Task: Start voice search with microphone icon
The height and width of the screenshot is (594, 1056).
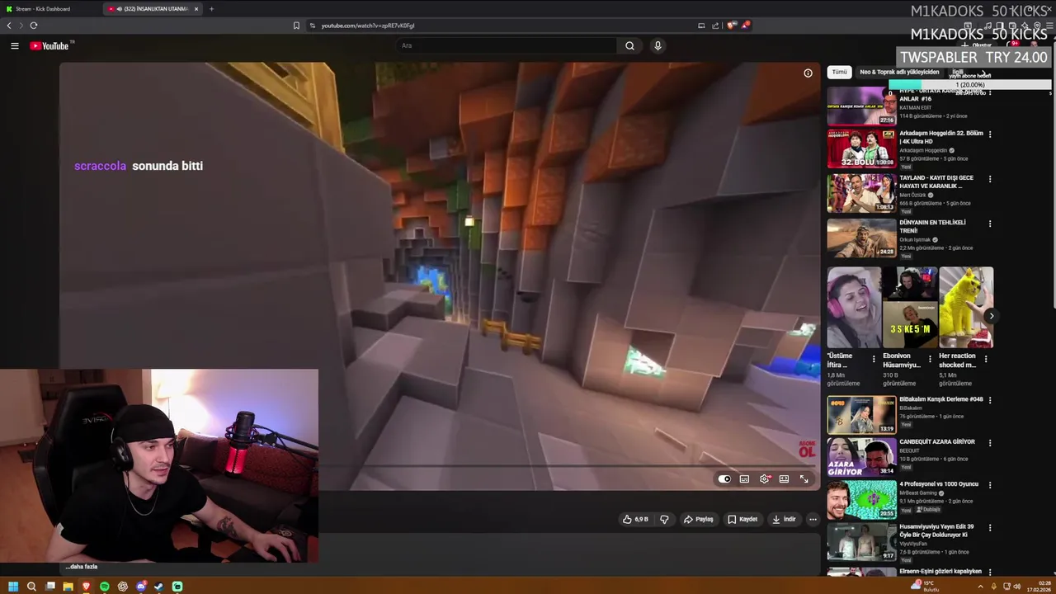Action: [x=658, y=45]
